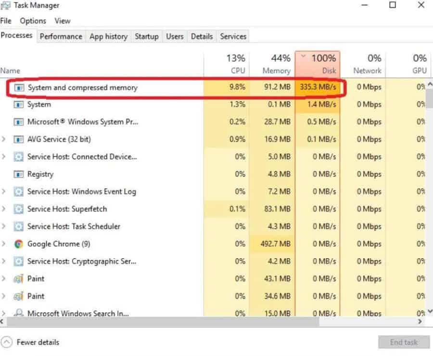Click the Registry process icon
433x356 pixels.
coord(18,174)
